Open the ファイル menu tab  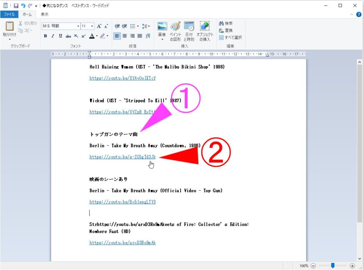pyautogui.click(x=9, y=14)
